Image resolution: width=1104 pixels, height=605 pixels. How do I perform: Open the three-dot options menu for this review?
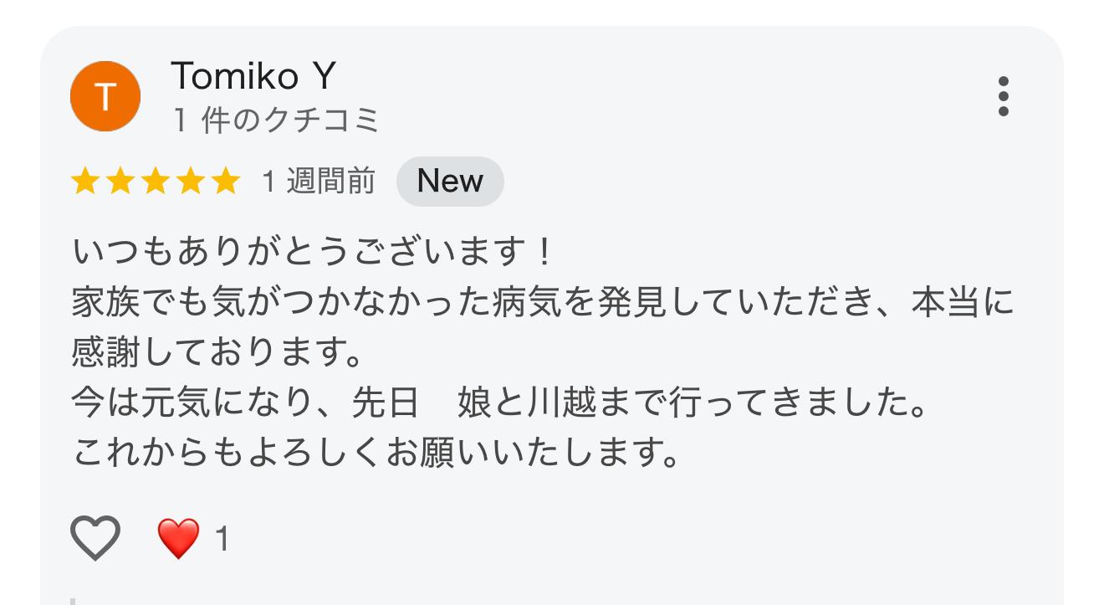1003,96
